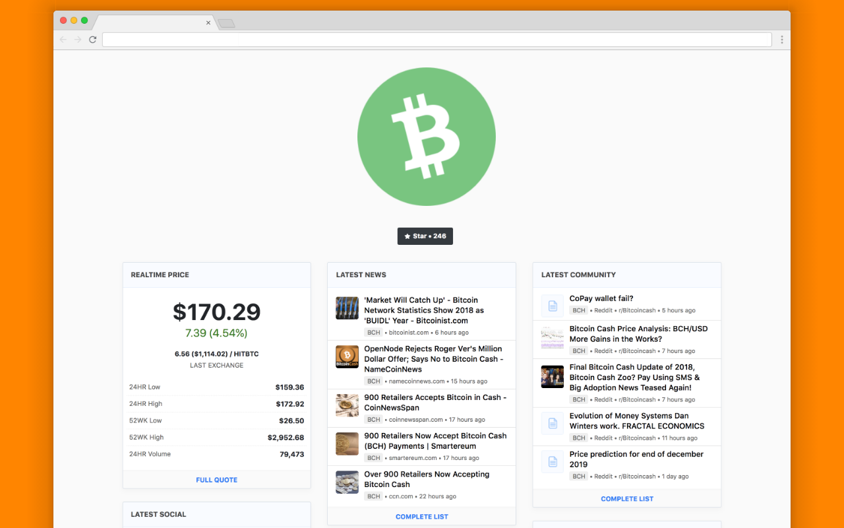Click the 52WK Low value $26.50
Viewport: 844px width, 528px height.
pos(291,420)
